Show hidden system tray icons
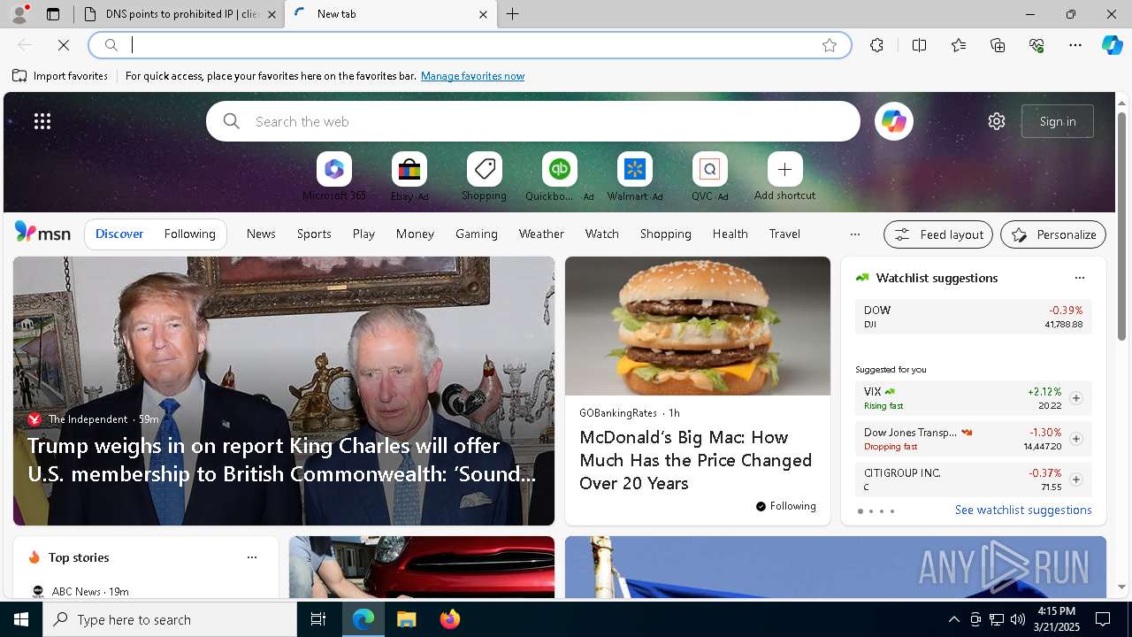The height and width of the screenshot is (637, 1132). point(953,619)
